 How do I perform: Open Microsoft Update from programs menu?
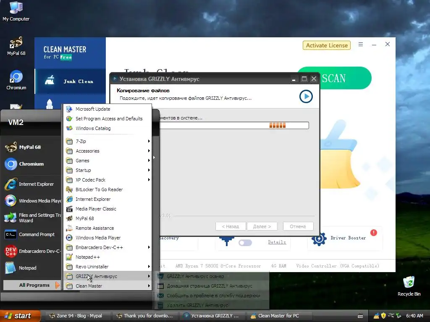coord(107,109)
